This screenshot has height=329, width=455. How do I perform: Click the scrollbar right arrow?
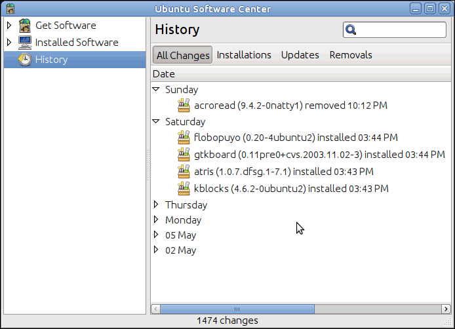446,309
